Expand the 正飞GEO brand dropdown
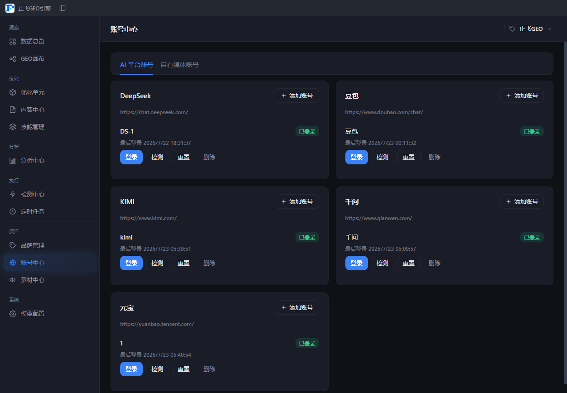This screenshot has height=393, width=567. [x=530, y=29]
